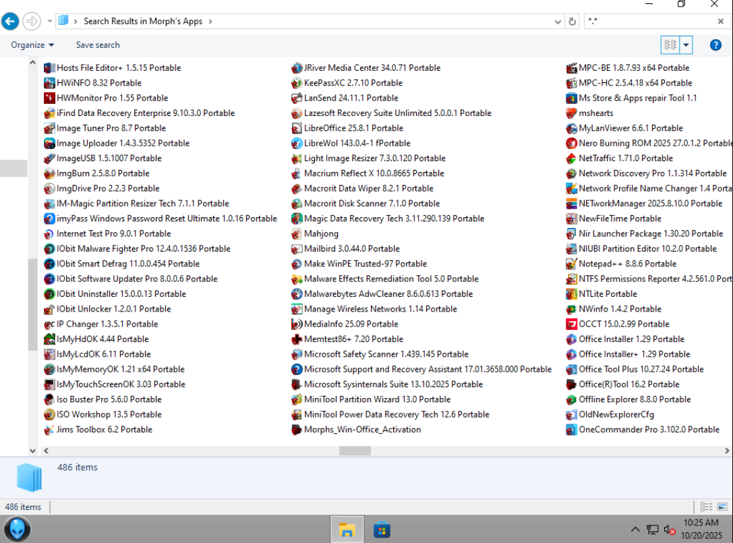This screenshot has height=543, width=733.
Task: Click the horizontal scrollbar left arrow
Action: click(x=46, y=451)
